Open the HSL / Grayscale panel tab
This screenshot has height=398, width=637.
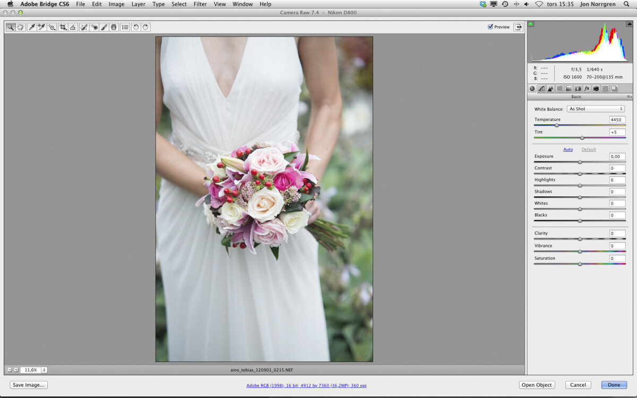(559, 89)
